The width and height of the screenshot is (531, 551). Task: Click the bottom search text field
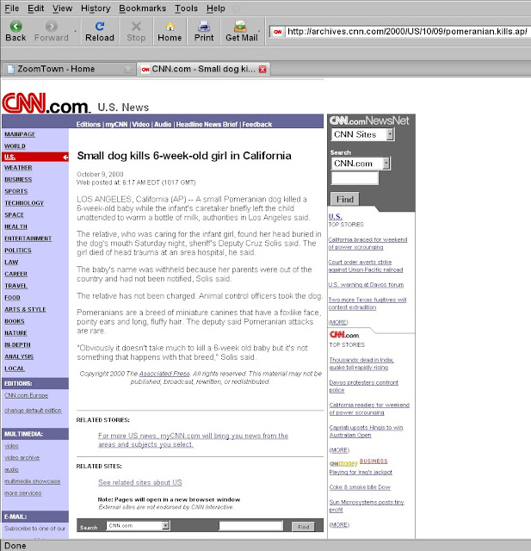(250, 526)
